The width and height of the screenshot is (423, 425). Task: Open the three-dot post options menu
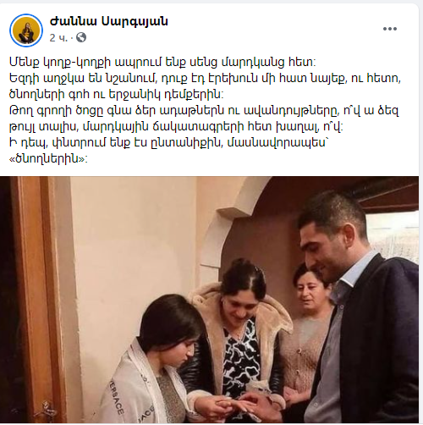pyautogui.click(x=390, y=29)
